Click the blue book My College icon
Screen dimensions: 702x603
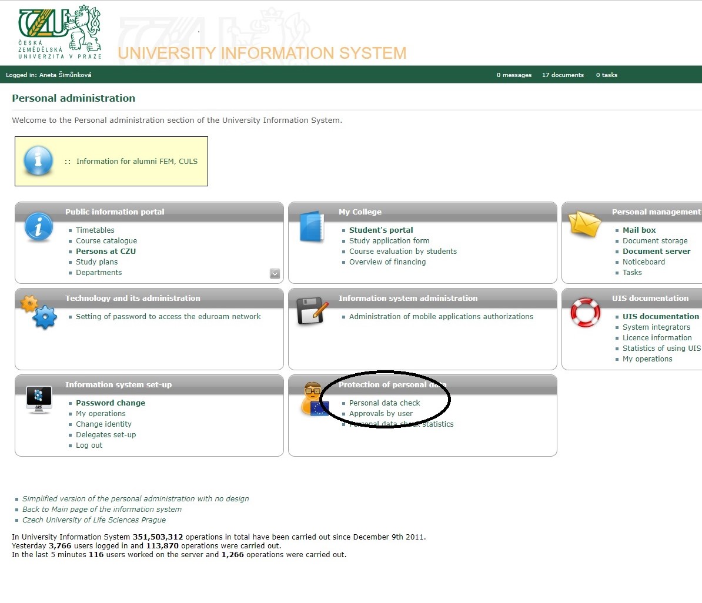(x=312, y=227)
